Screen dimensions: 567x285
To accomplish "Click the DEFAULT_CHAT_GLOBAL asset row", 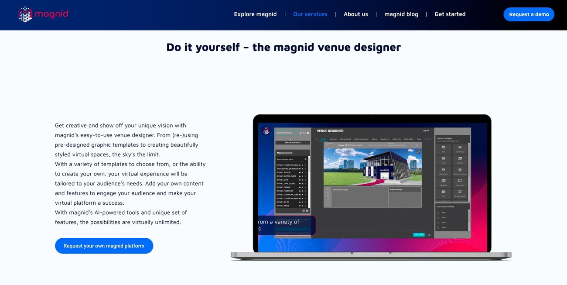I will 292,183.
